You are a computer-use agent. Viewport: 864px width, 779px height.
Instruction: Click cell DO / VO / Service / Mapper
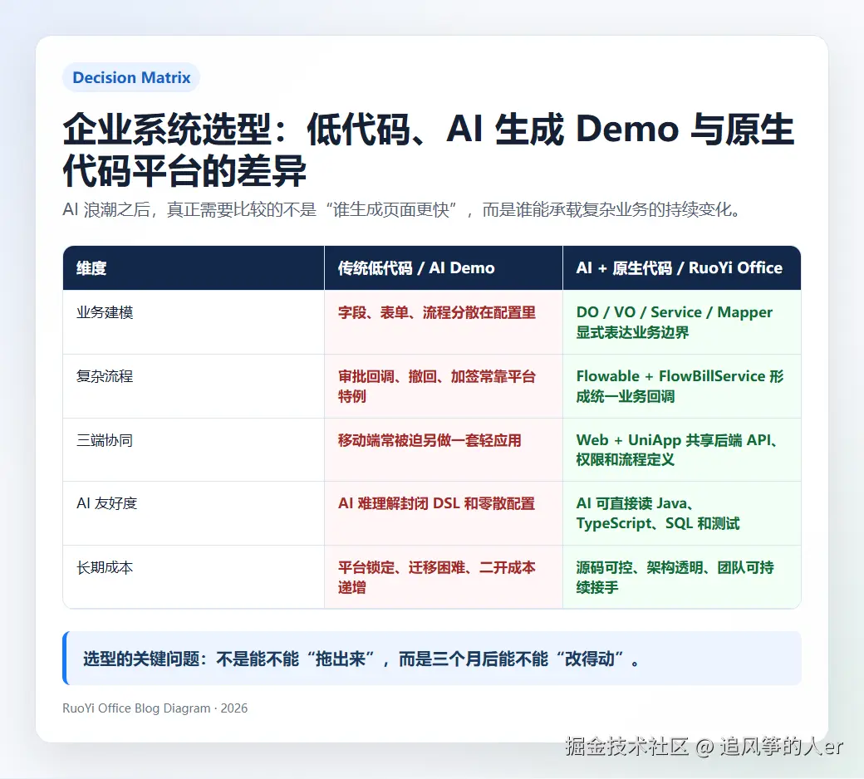pyautogui.click(x=681, y=321)
